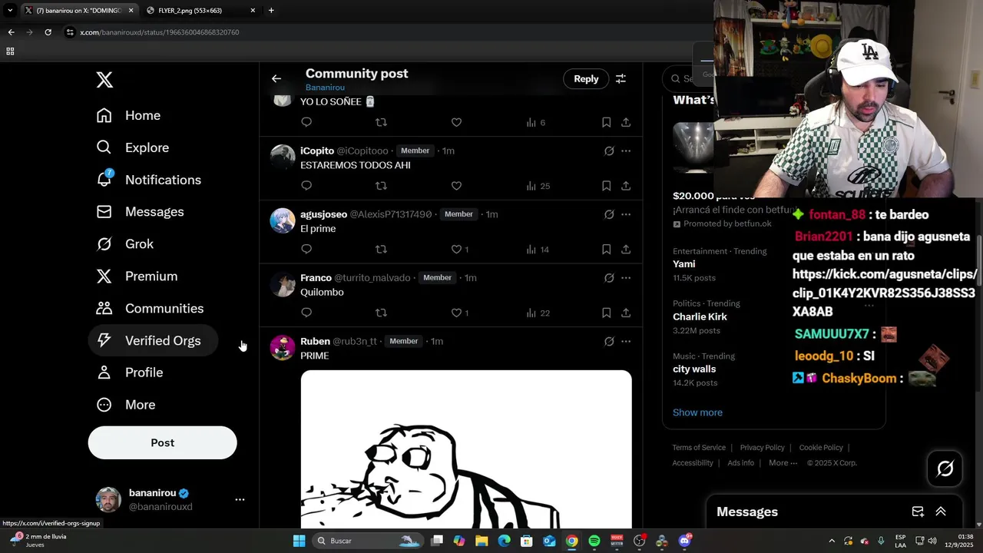Open Verified Orgs in the sidebar

(x=153, y=340)
